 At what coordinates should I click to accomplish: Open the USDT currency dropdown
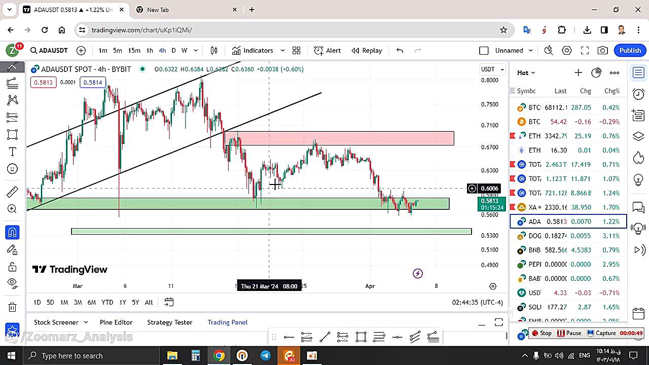pos(492,69)
